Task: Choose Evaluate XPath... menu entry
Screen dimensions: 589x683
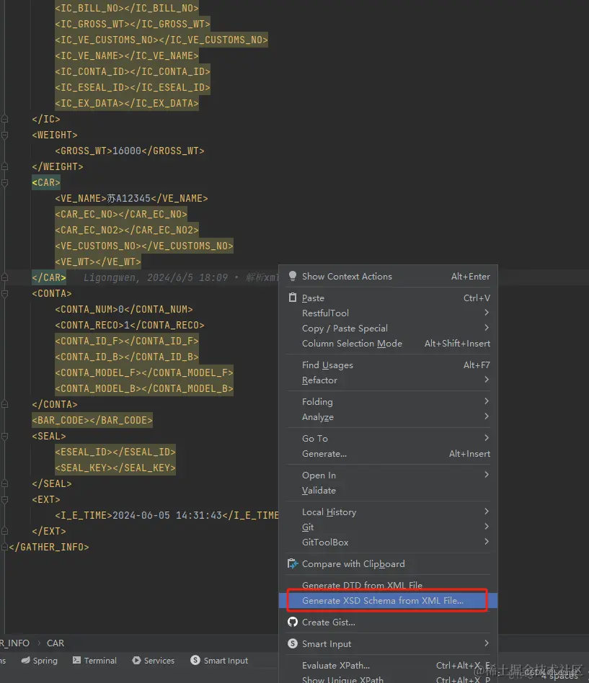Action: point(388,665)
